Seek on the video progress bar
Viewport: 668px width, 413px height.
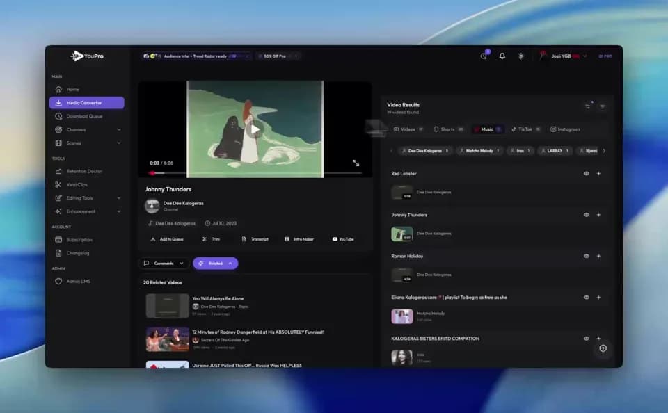point(255,173)
